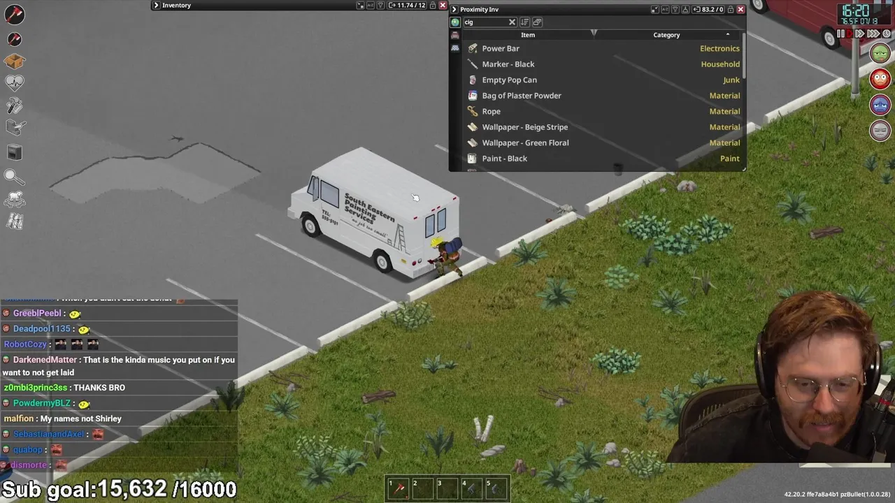Click chat username malfion

[x=19, y=418]
